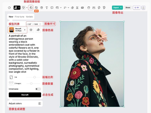The height and width of the screenshot is (113, 151).
Task: Click the 3:4 aspect ratio icon
Action: pos(11,77)
